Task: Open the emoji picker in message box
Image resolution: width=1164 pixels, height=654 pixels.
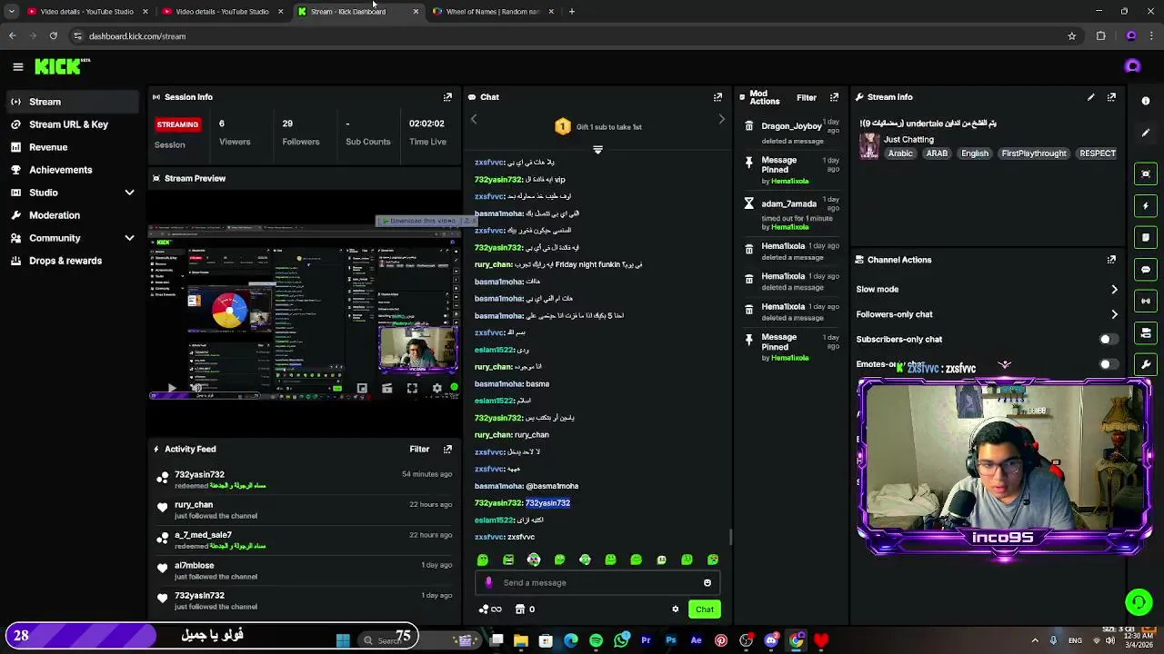Action: (707, 583)
